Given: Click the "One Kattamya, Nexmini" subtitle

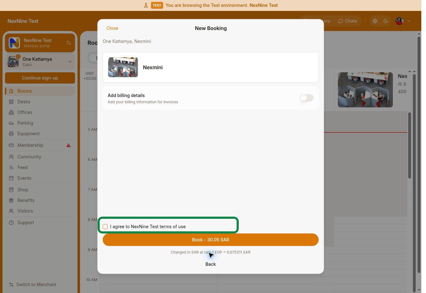Looking at the screenshot, I should pyautogui.click(x=127, y=41).
